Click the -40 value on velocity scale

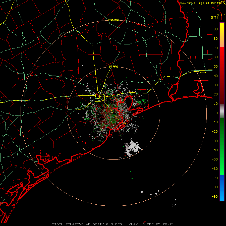click(215, 150)
